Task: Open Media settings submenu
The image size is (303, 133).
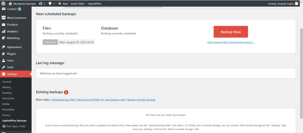Action: pos(6,104)
